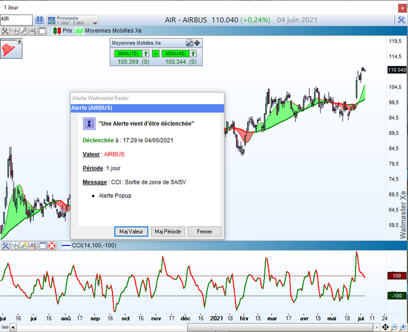The image size is (408, 332).
Task: Open the book list icon next to ticker field
Action: pos(40,20)
